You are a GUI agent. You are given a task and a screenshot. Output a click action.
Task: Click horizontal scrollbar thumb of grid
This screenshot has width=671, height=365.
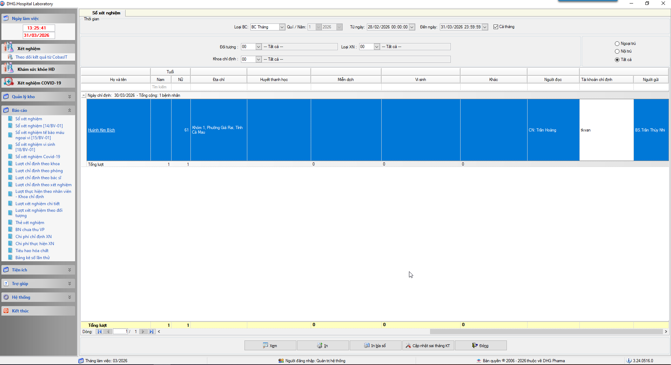[546, 331]
